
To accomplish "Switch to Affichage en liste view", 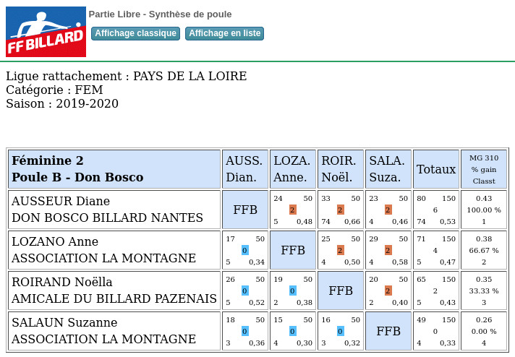I will tap(225, 33).
